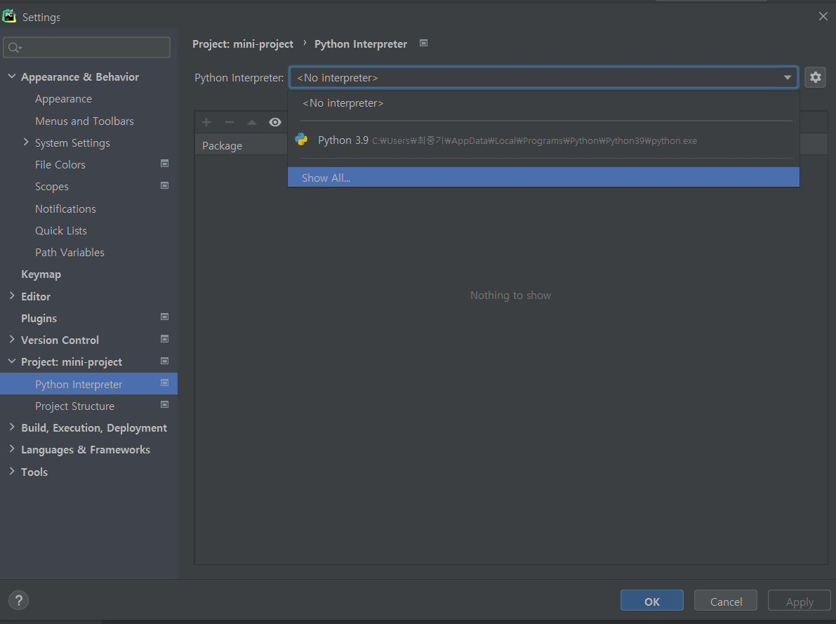
Task: Expand the Version Control section
Action: pos(12,339)
